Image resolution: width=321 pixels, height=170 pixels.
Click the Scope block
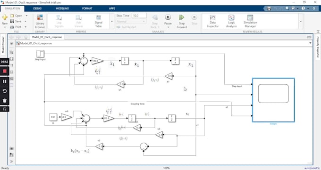(273, 100)
